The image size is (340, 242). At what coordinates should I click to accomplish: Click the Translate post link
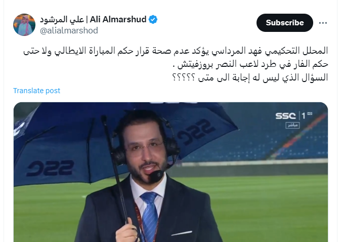pos(36,91)
